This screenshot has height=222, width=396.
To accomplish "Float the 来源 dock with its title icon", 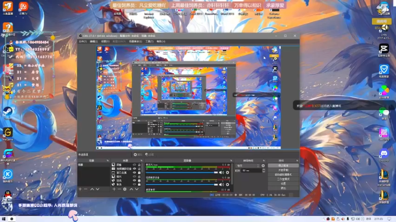I will point(141,160).
